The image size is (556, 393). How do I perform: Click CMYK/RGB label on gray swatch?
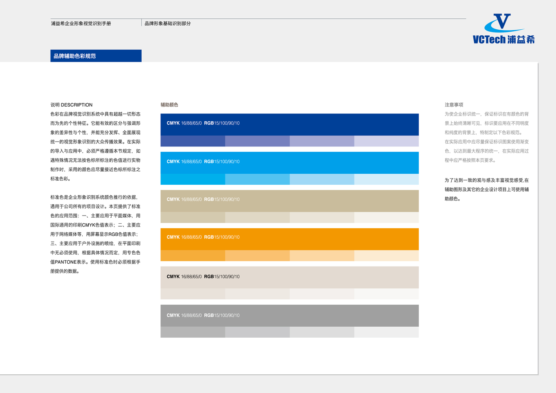[203, 315]
